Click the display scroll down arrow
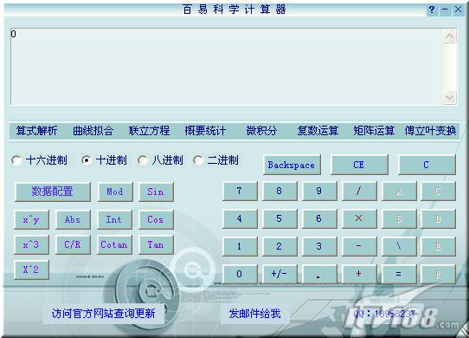Viewport: 469px width, 338px height. (x=450, y=97)
